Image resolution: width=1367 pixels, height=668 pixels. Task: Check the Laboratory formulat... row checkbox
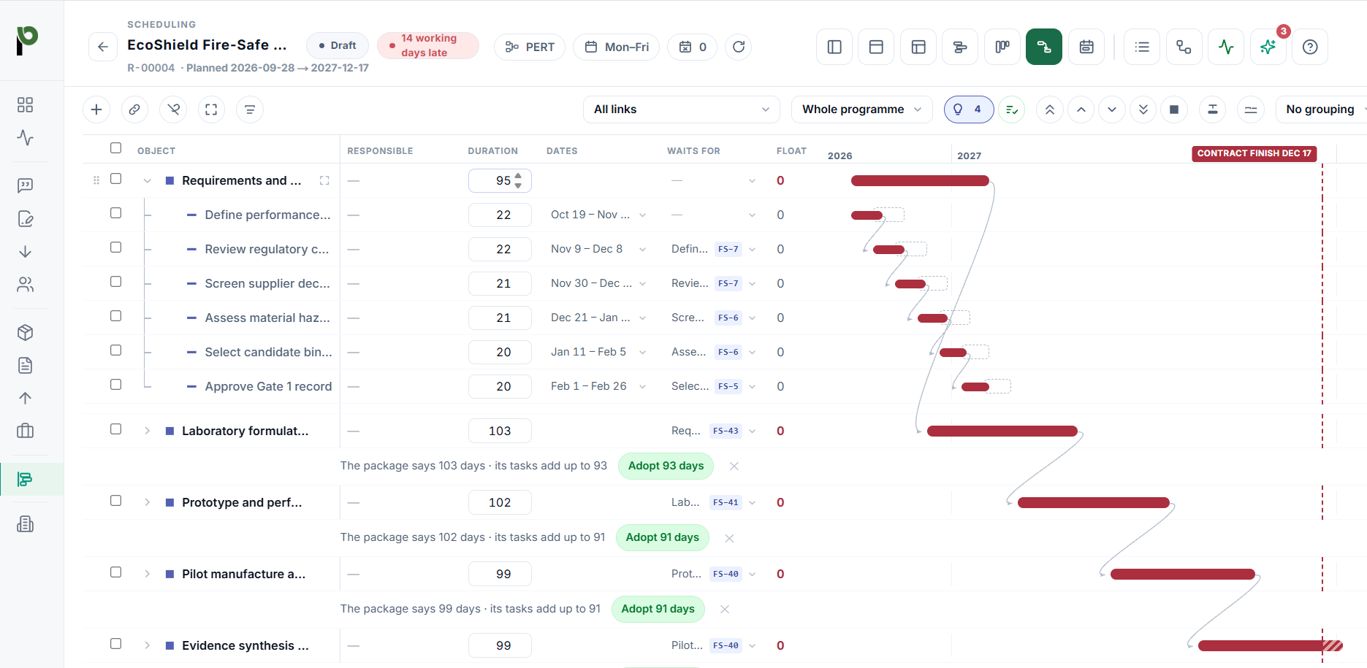coord(115,429)
